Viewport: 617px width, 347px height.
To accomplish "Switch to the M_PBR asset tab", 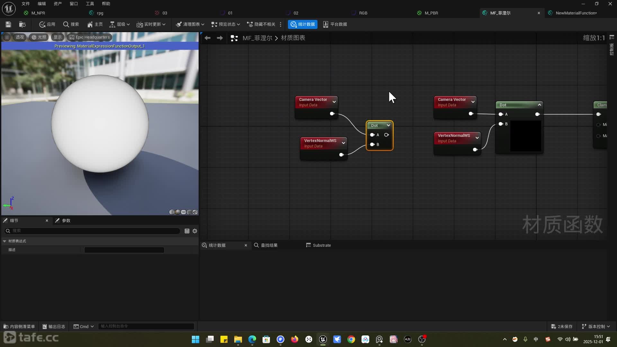I will tap(431, 13).
